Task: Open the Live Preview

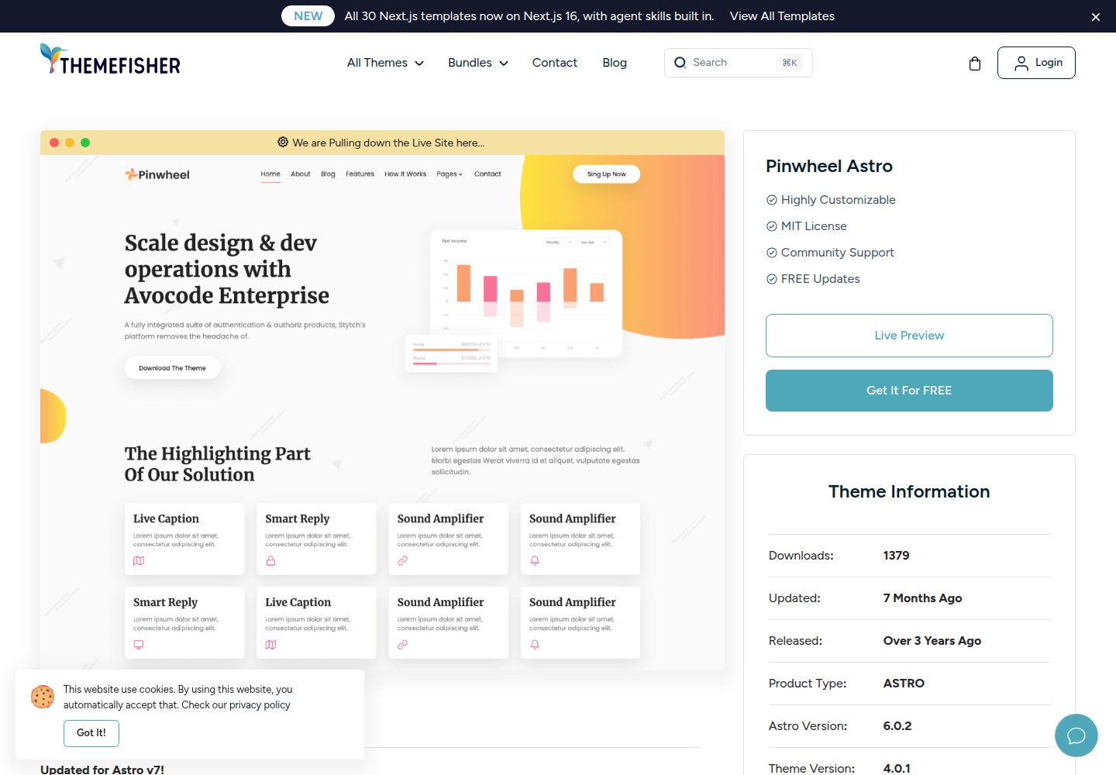Action: click(909, 336)
